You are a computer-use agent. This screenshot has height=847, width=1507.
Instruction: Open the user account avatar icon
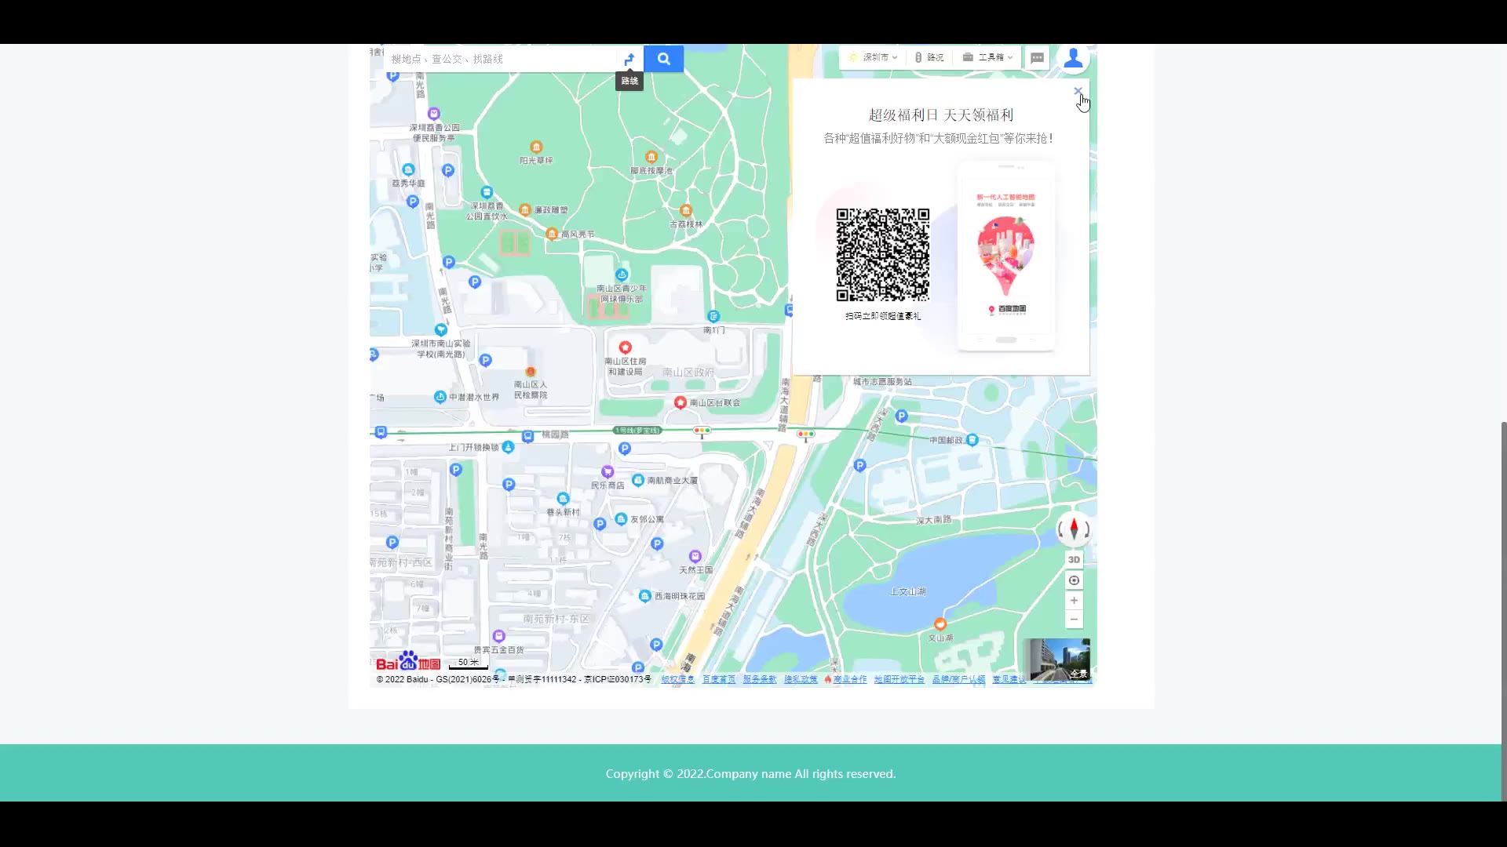pos(1073,58)
